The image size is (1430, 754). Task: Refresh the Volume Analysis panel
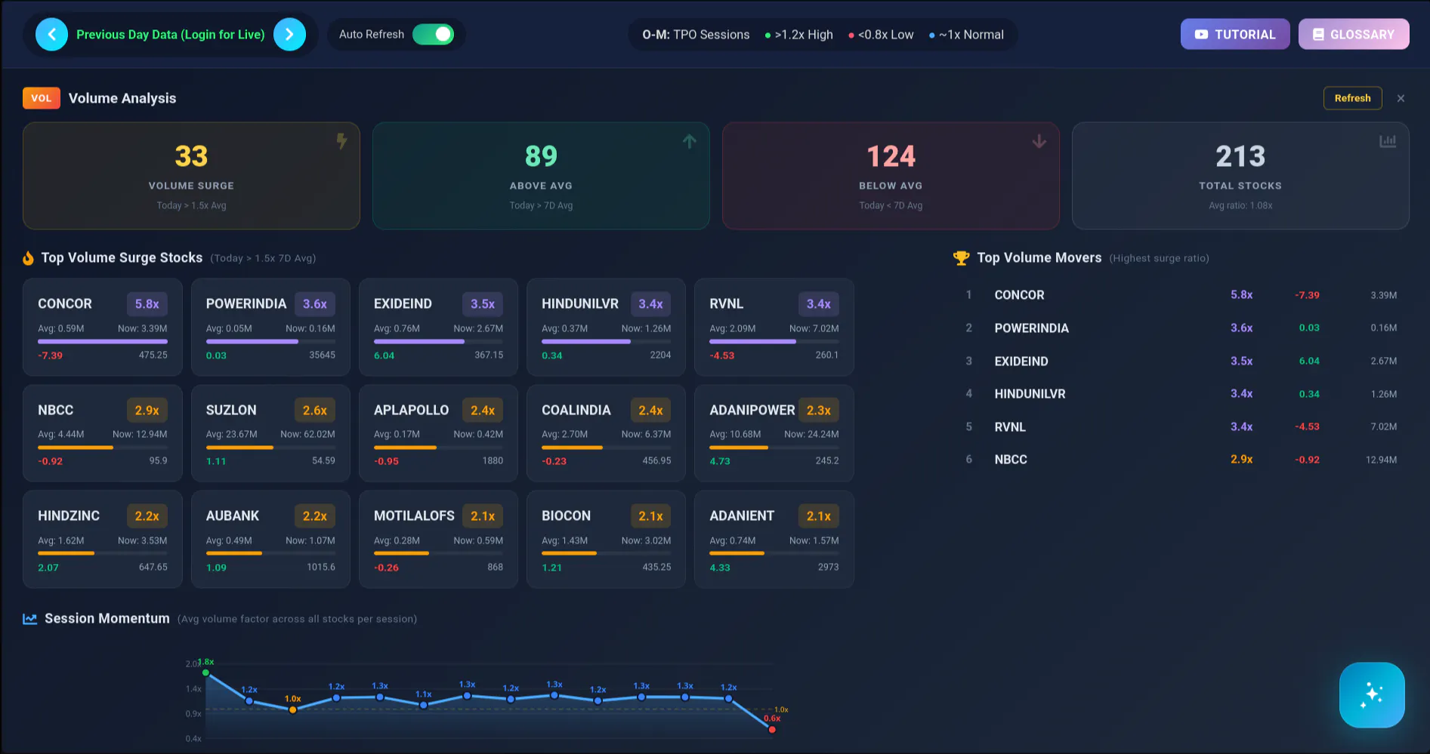pyautogui.click(x=1352, y=98)
